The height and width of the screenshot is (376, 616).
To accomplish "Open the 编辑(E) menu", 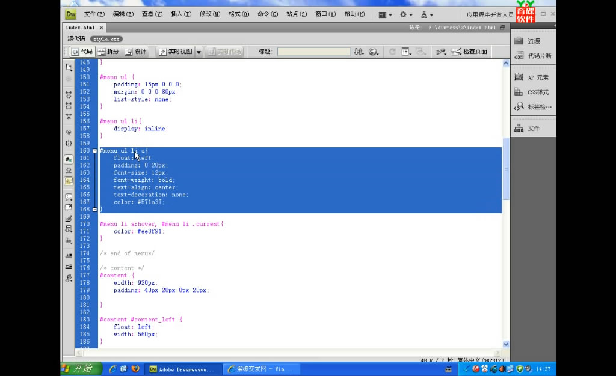I will (123, 14).
